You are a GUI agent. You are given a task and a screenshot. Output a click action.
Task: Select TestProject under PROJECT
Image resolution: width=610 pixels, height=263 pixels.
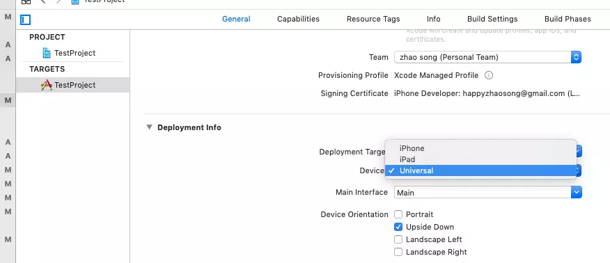[x=72, y=53]
